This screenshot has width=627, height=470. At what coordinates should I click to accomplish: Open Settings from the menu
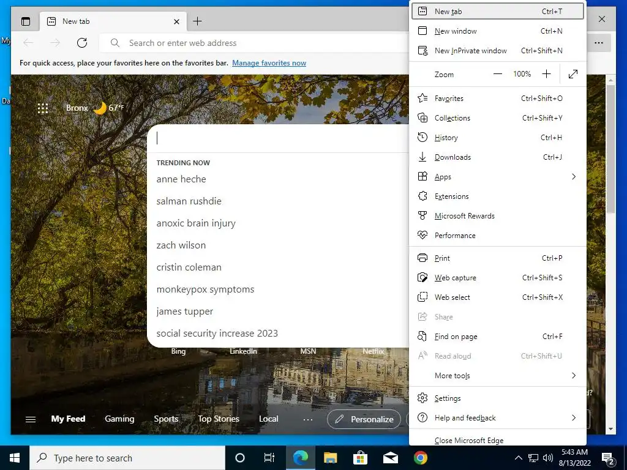click(x=497, y=398)
